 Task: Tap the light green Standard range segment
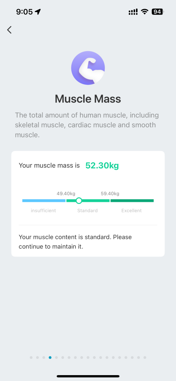(88, 201)
